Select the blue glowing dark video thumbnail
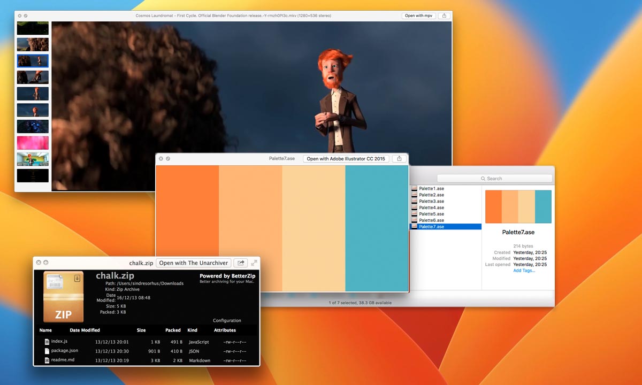This screenshot has width=642, height=385. point(33,127)
